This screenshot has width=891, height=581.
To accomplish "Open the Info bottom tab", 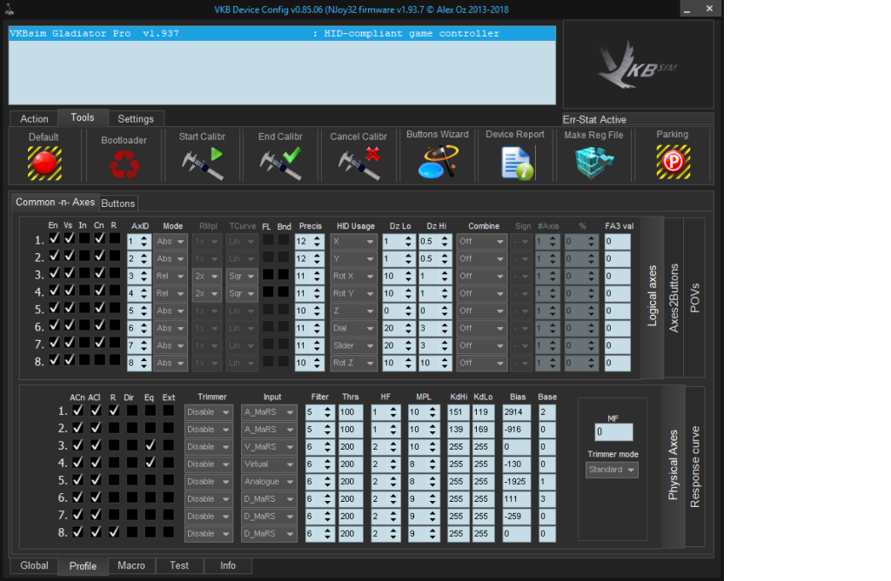I will click(x=228, y=565).
